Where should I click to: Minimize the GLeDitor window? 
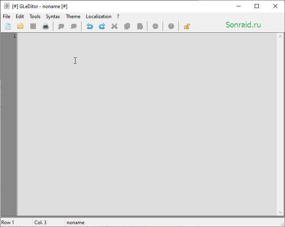239,6
